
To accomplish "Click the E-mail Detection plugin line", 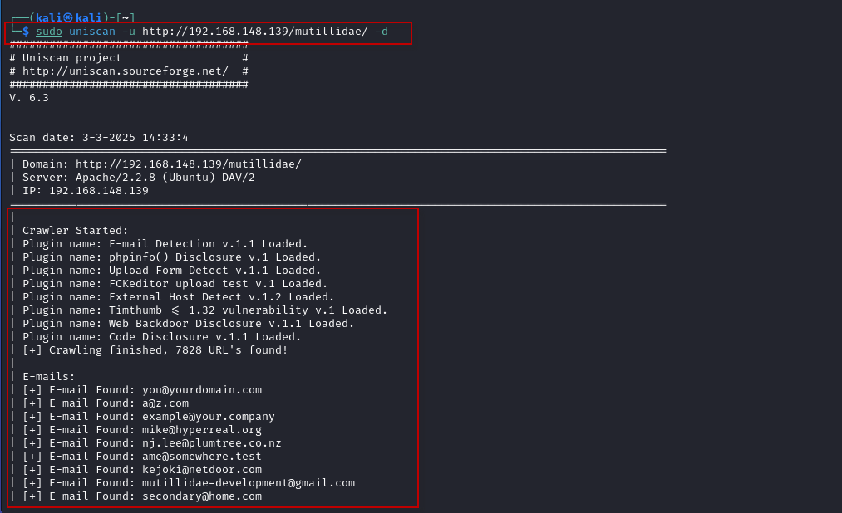I will pos(165,244).
